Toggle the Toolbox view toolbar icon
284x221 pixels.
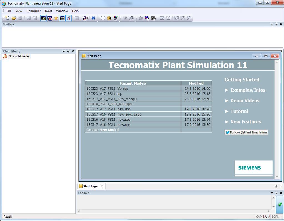click(x=69, y=18)
